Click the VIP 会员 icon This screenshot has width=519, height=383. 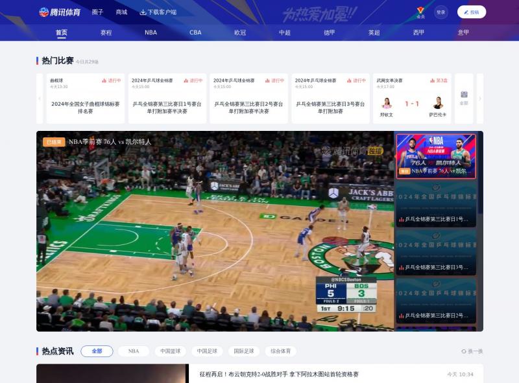point(420,12)
